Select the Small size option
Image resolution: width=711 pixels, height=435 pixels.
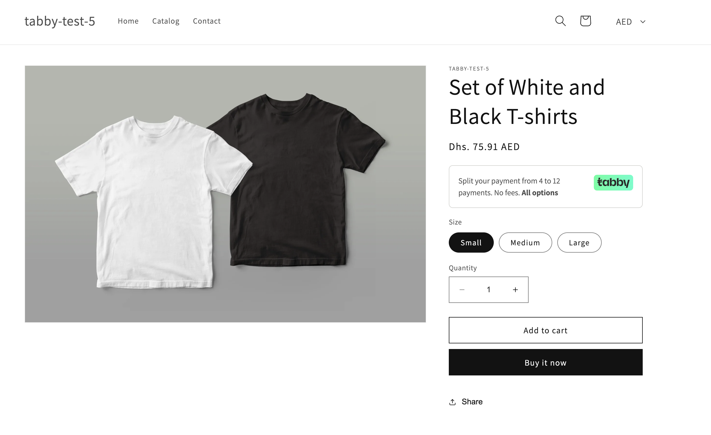(471, 243)
